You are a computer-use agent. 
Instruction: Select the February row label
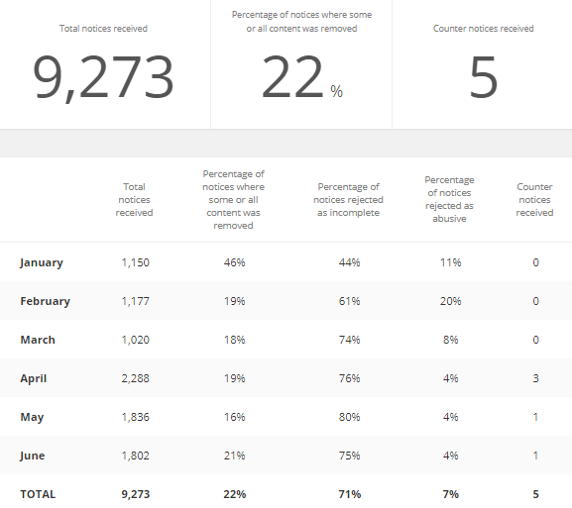(45, 301)
